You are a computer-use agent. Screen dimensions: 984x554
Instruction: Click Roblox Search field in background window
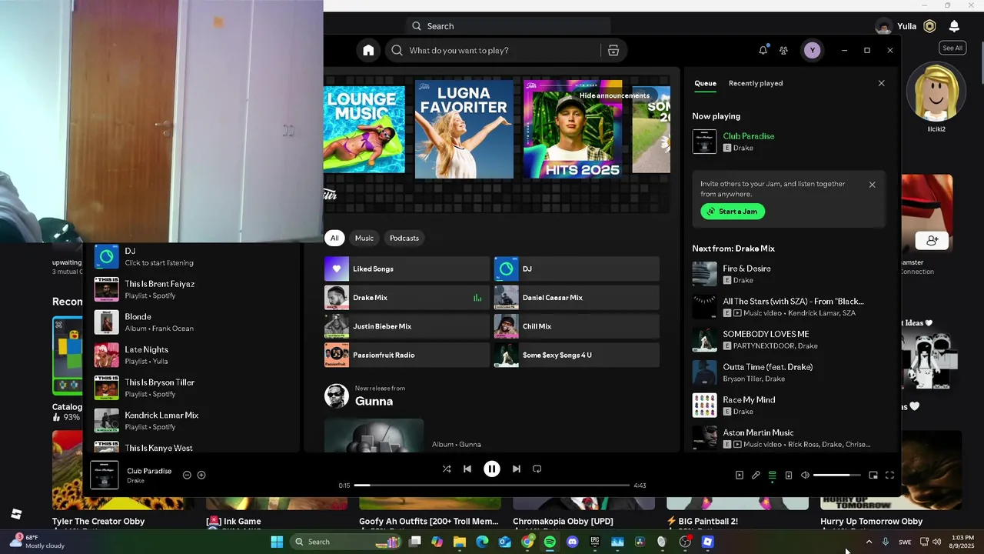click(508, 26)
